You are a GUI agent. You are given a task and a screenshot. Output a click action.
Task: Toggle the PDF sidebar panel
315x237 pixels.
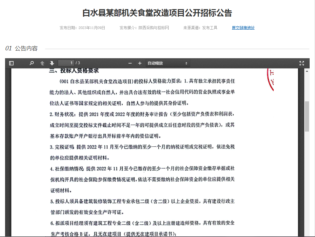[11, 63]
